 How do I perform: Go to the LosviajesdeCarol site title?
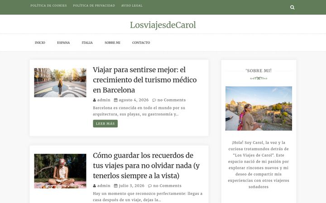tap(163, 25)
